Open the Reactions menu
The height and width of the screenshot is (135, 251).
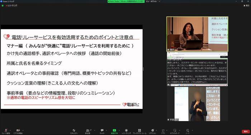point(152,131)
